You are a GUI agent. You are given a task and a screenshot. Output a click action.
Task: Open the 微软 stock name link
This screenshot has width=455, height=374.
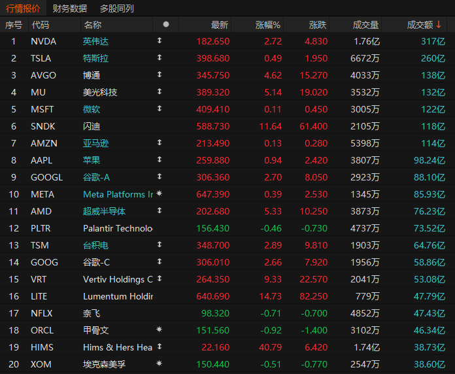[92, 109]
